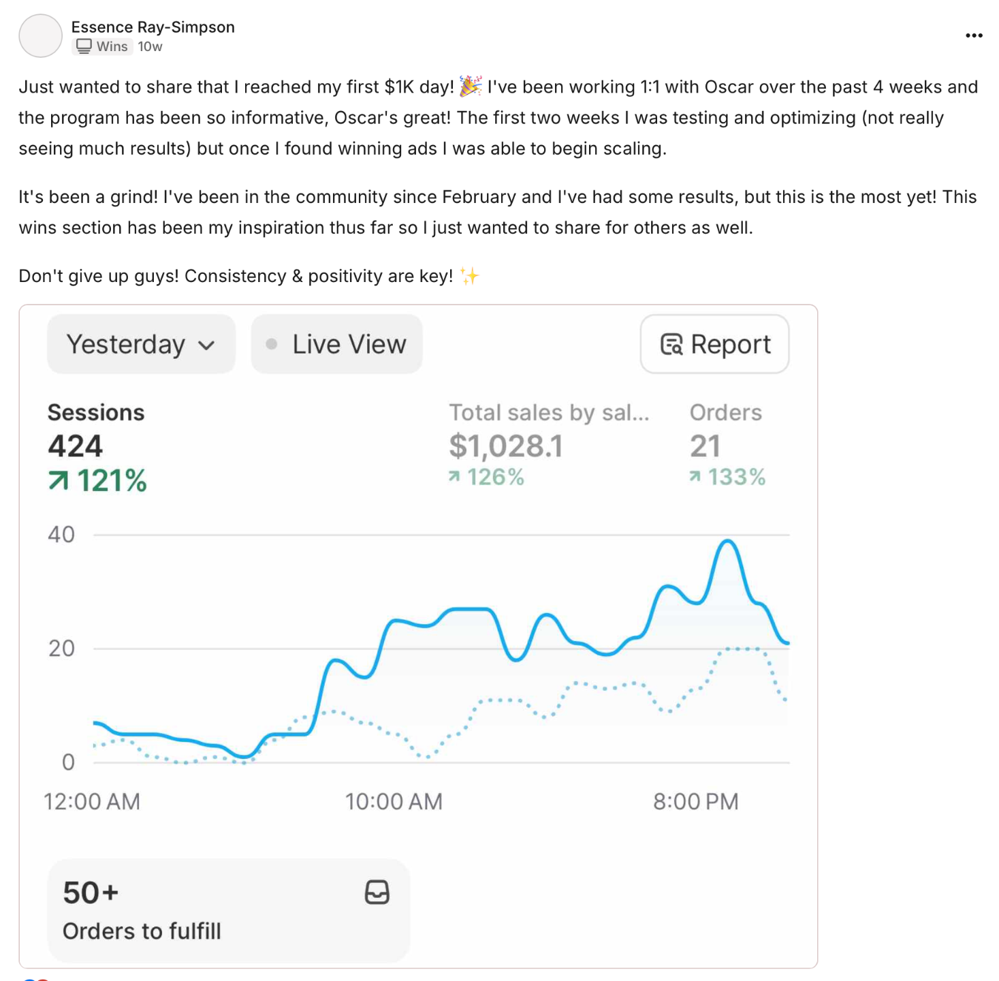Click the chevron next to Yesterday
999x981 pixels.
point(207,345)
